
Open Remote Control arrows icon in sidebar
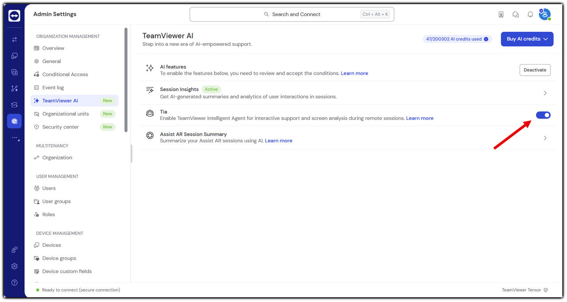coord(14,39)
